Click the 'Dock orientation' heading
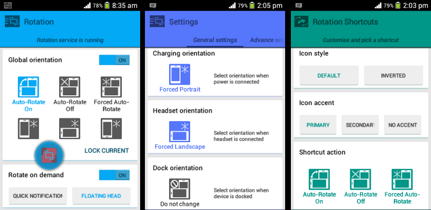This screenshot has height=210, width=431. click(x=178, y=168)
